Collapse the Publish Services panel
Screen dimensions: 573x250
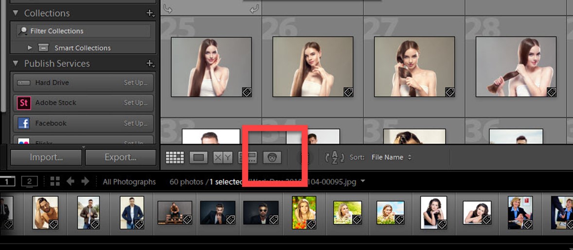(15, 64)
